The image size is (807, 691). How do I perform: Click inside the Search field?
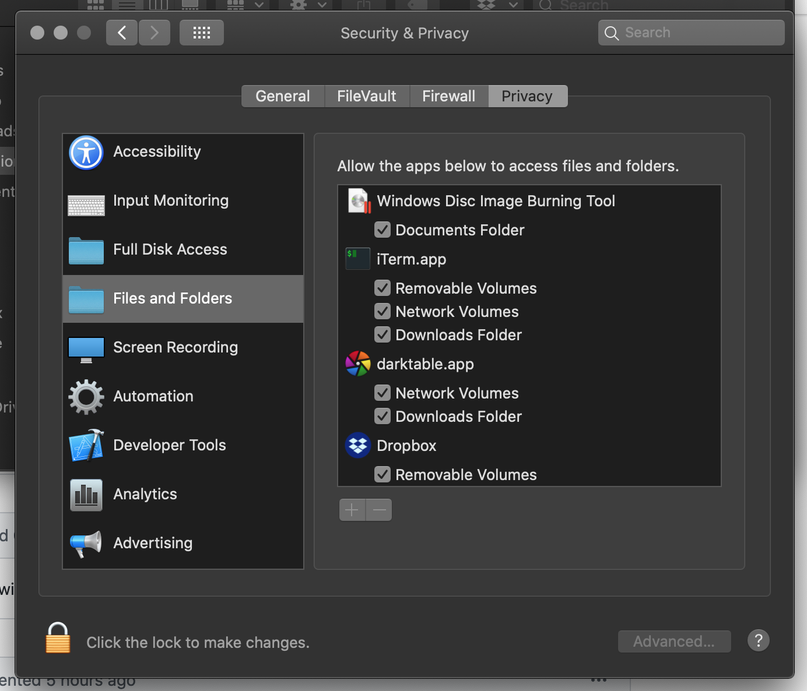coord(692,33)
